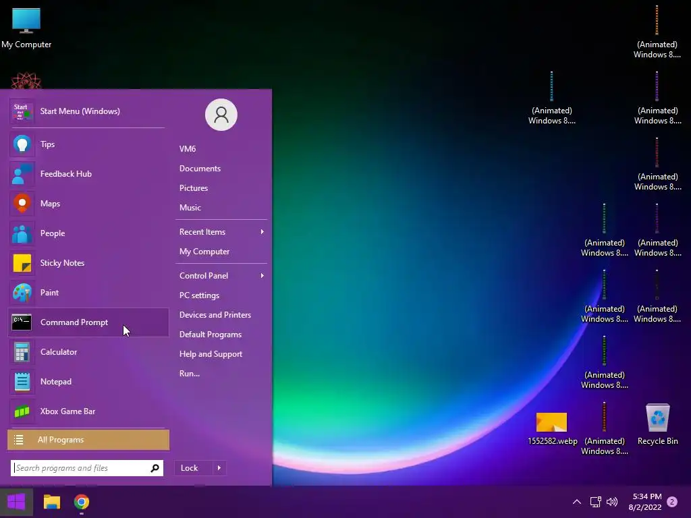Open My Computer in the Start menu
The image size is (691, 518).
pyautogui.click(x=204, y=252)
